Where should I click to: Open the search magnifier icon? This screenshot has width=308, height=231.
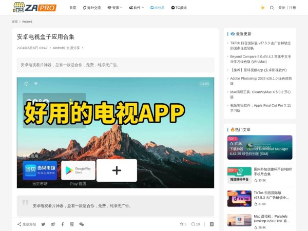[x=272, y=8]
